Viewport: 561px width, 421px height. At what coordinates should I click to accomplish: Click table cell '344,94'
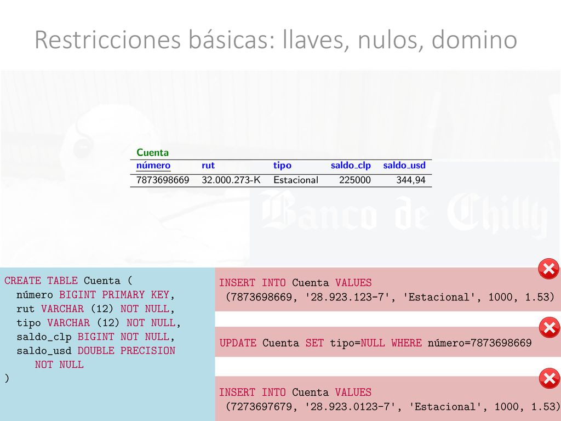tap(411, 180)
